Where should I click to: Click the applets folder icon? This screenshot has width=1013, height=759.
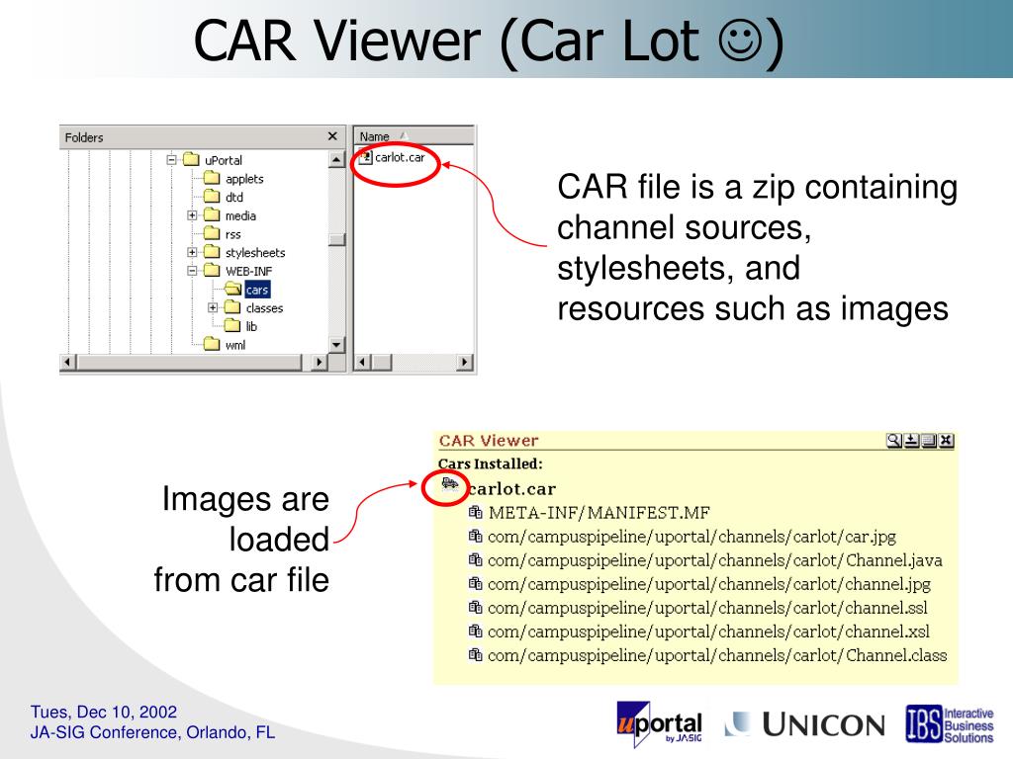212,178
